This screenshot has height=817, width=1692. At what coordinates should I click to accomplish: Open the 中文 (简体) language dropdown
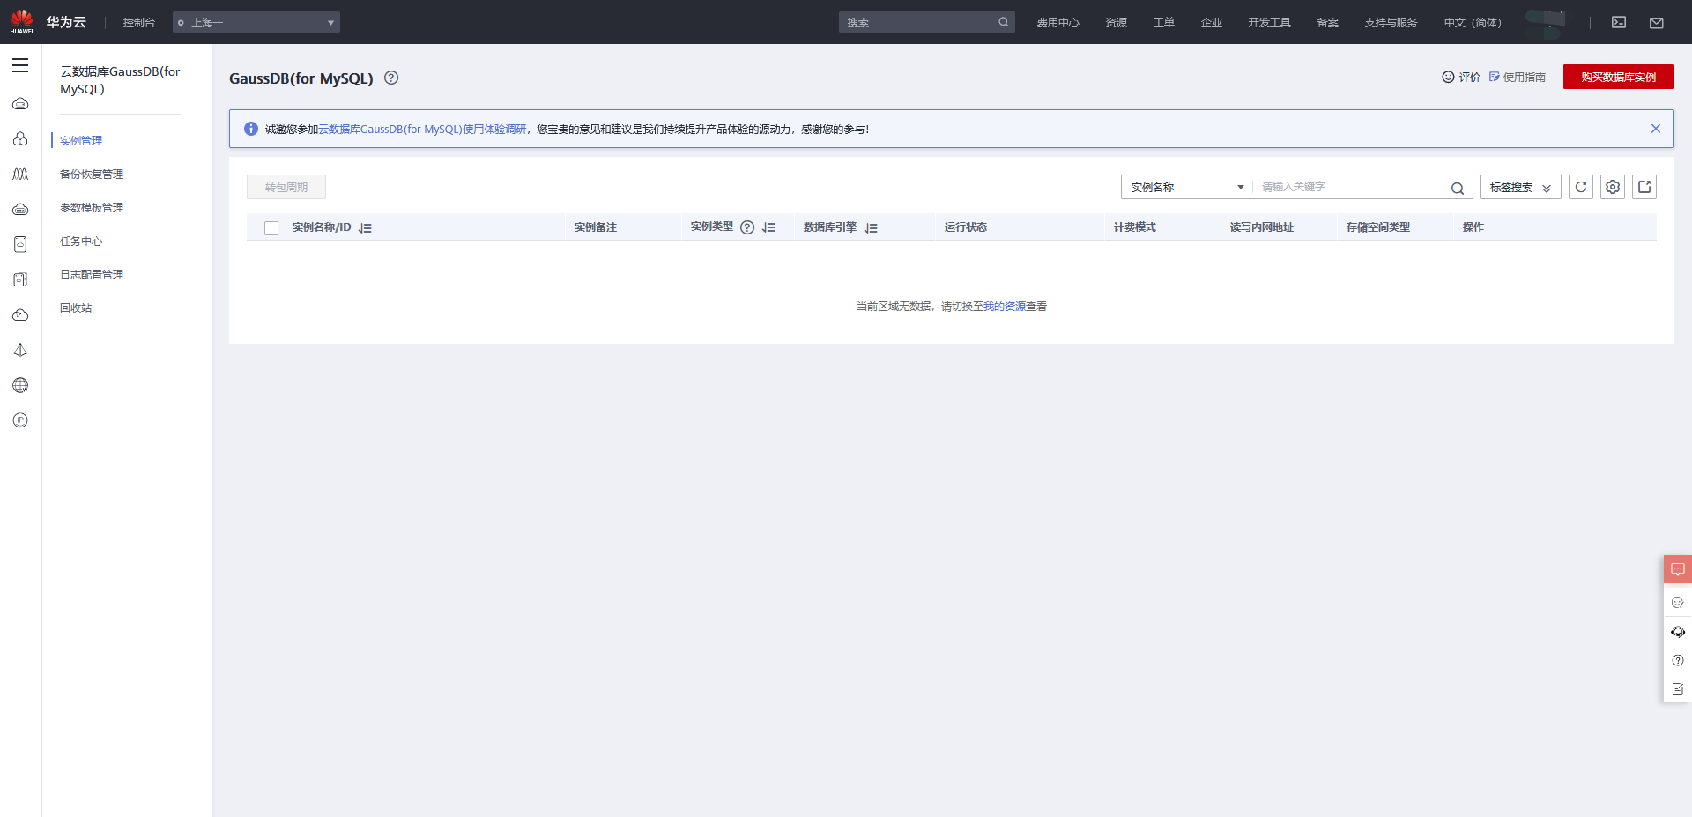point(1473,23)
